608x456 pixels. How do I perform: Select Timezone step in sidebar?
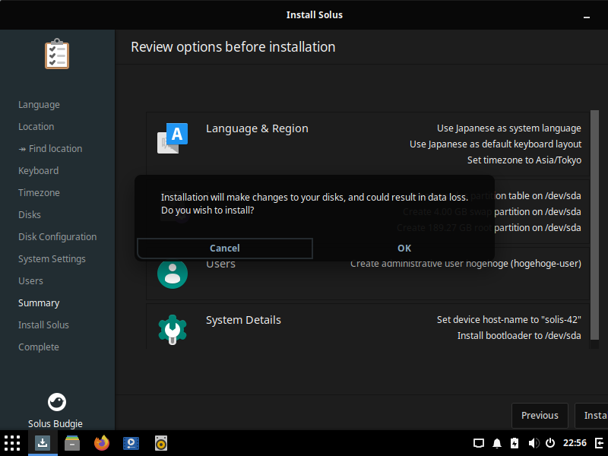[39, 193]
